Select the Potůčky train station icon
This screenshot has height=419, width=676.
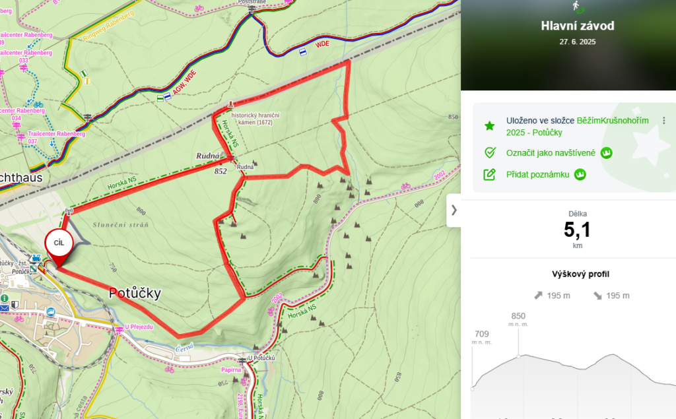[36, 258]
